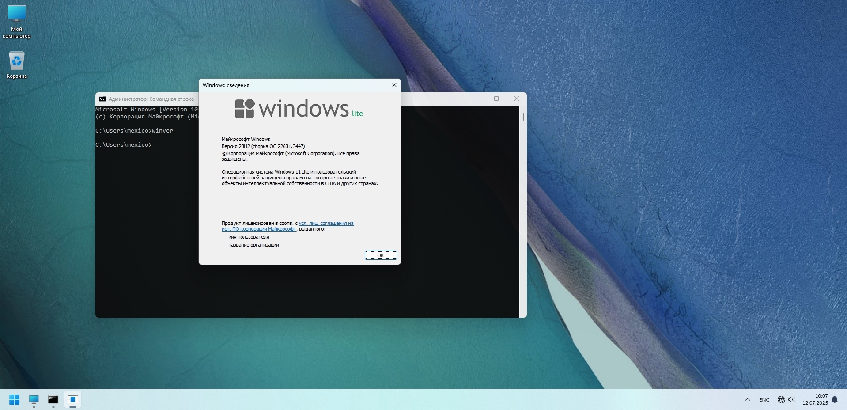Viewport: 847px width, 410px height.
Task: Open the Windows Start menu
Action: pos(14,399)
